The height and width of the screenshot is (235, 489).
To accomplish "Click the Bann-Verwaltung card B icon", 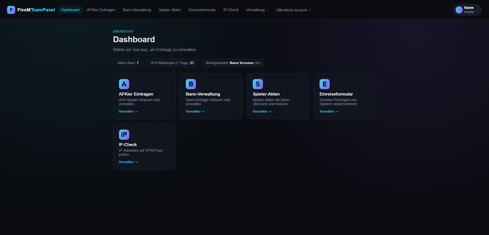I will (x=191, y=84).
